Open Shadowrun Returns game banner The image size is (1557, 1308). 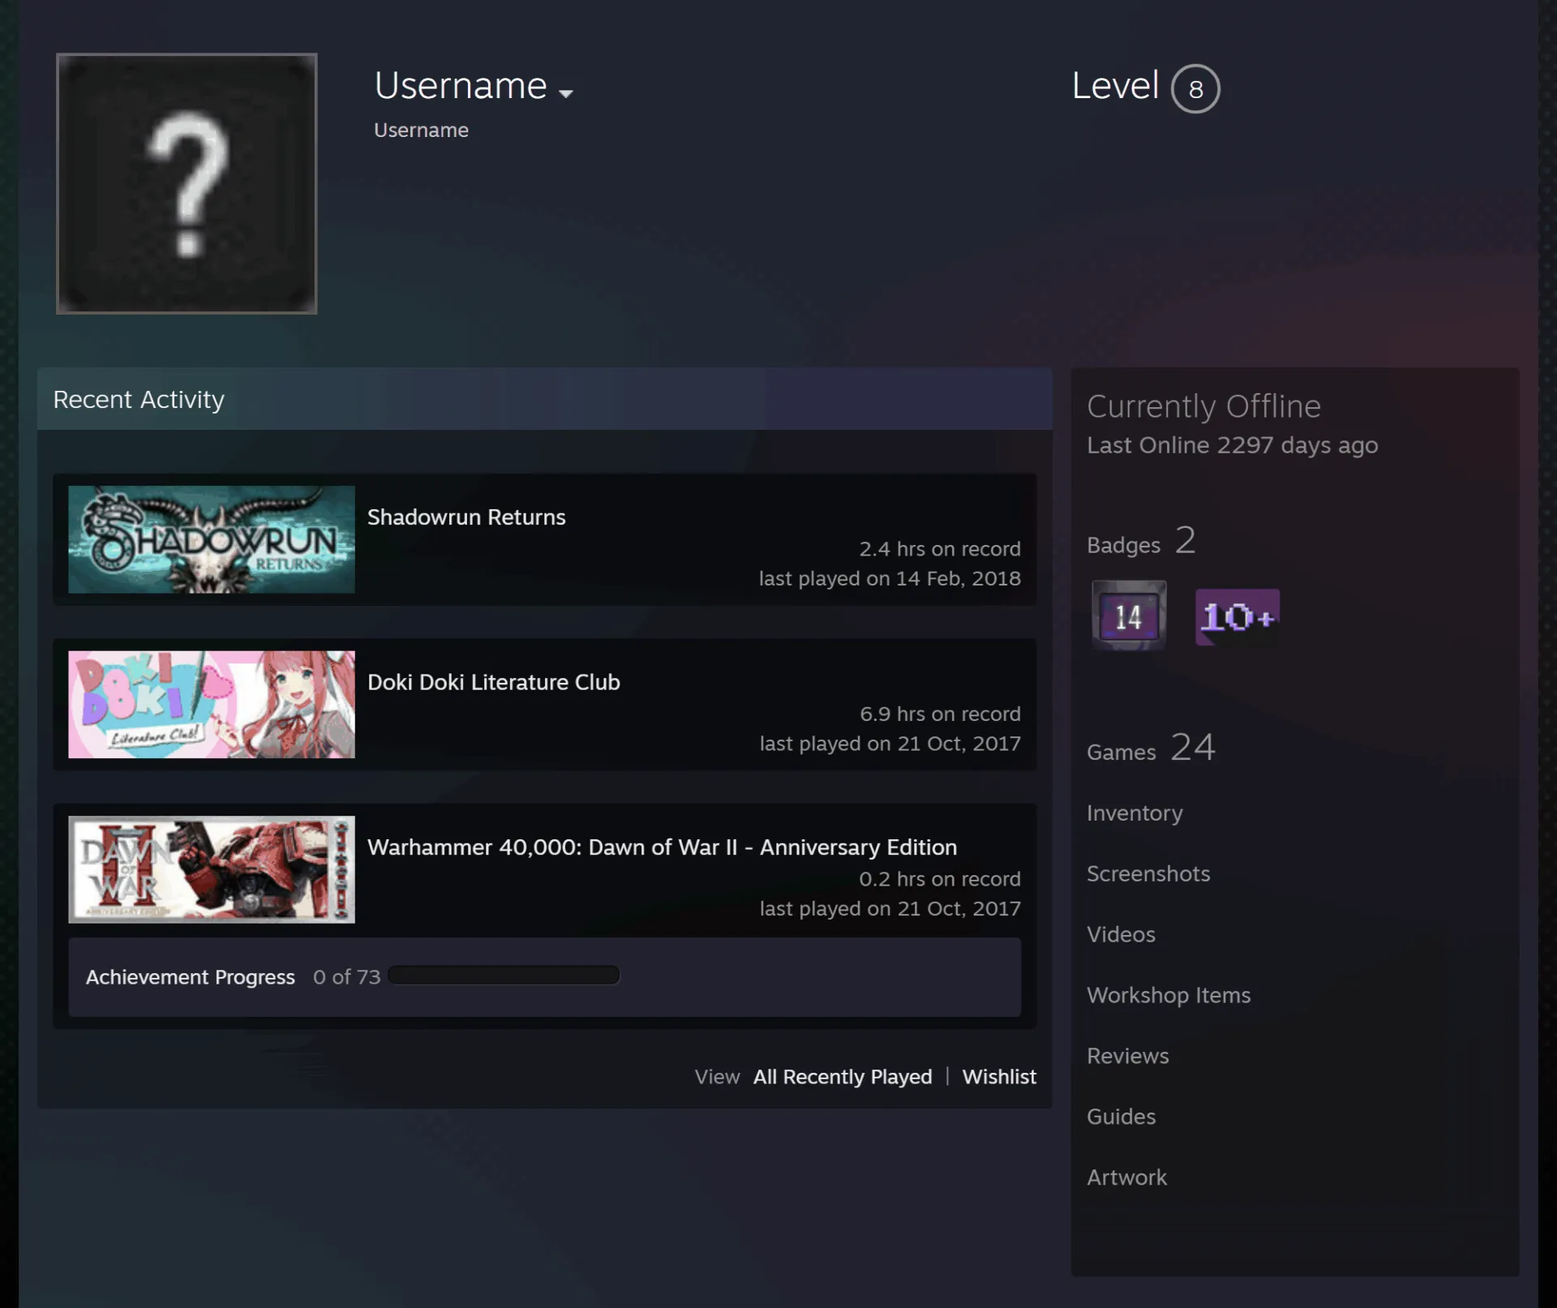point(212,539)
